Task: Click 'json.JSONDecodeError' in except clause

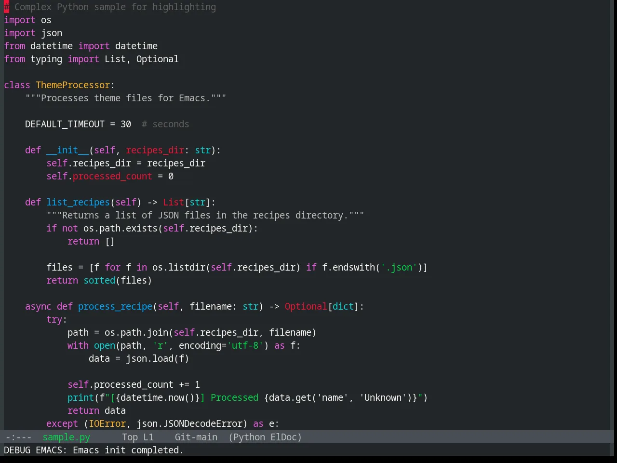Action: [x=189, y=423]
